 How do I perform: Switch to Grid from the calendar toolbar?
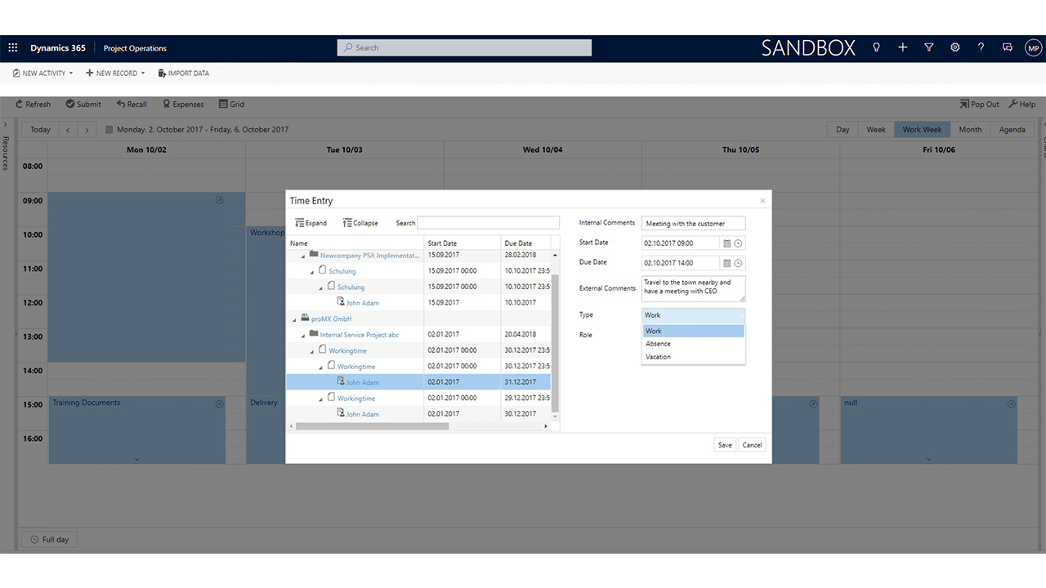[231, 105]
